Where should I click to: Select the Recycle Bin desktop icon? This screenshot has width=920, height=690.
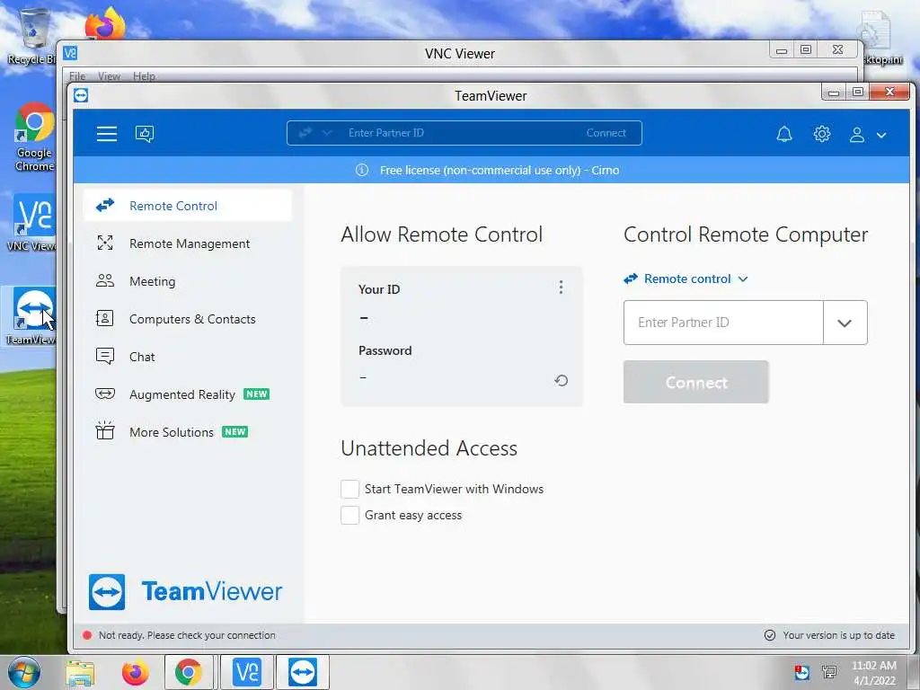32,35
